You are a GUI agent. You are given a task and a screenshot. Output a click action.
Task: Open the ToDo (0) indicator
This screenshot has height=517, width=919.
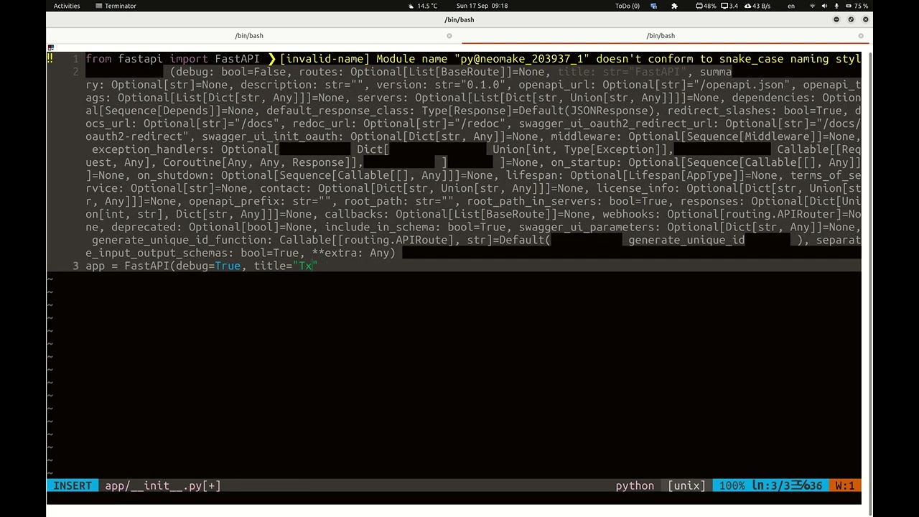[x=627, y=6]
